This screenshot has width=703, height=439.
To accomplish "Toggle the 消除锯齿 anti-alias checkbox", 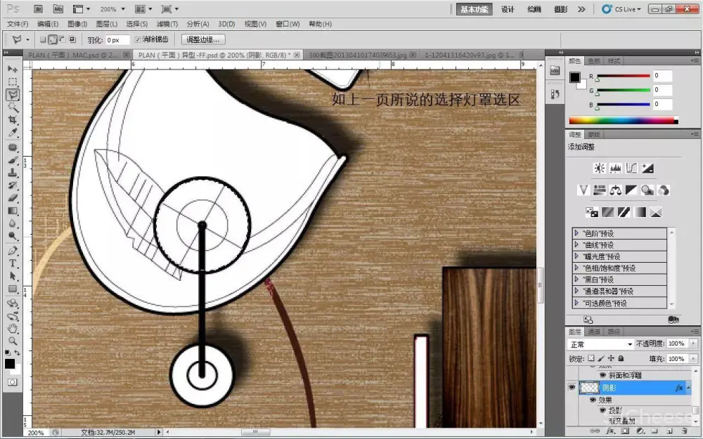I will (x=138, y=40).
